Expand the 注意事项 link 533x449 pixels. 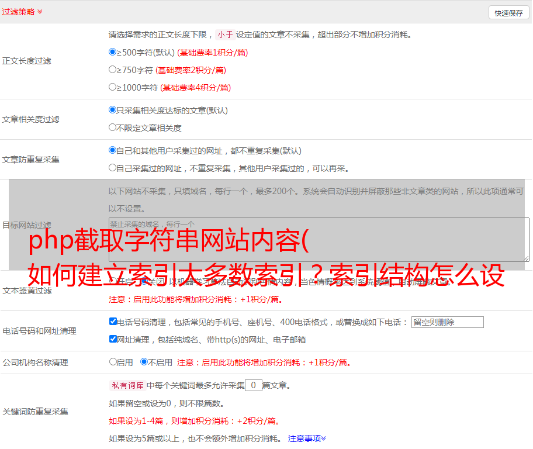pos(307,438)
